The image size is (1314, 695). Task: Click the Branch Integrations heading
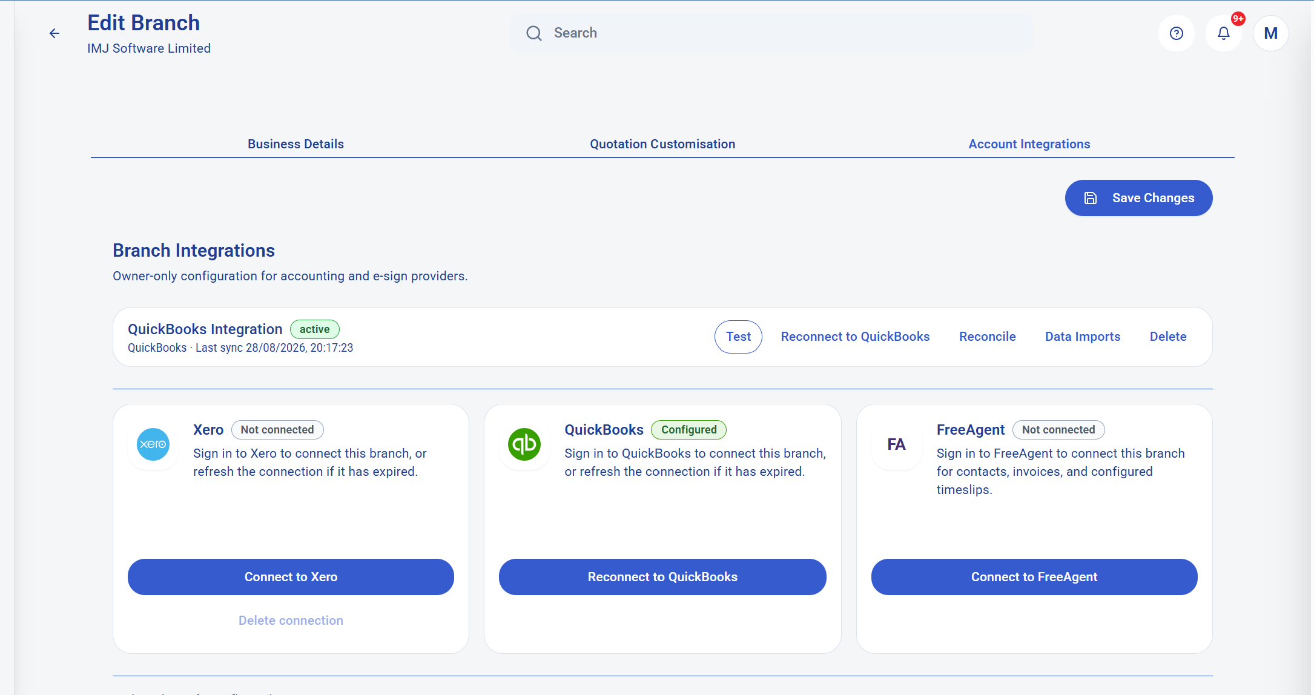(194, 251)
